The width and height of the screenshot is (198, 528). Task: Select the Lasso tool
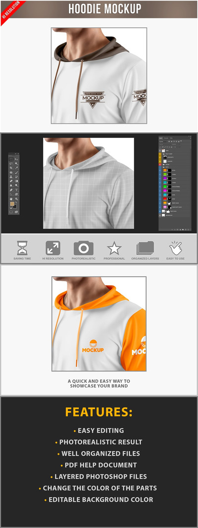pos(11,164)
